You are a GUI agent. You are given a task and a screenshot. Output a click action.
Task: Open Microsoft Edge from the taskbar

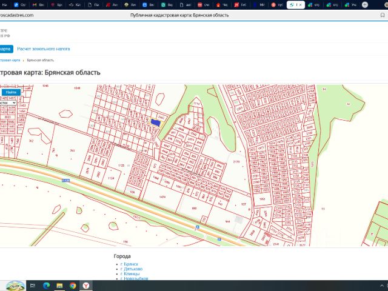point(47,285)
